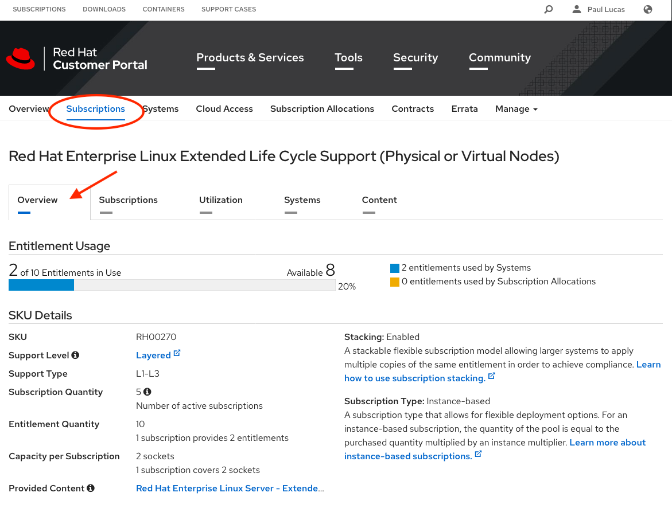
Task: Go to Subscription Allocations in the nav bar
Action: [322, 109]
